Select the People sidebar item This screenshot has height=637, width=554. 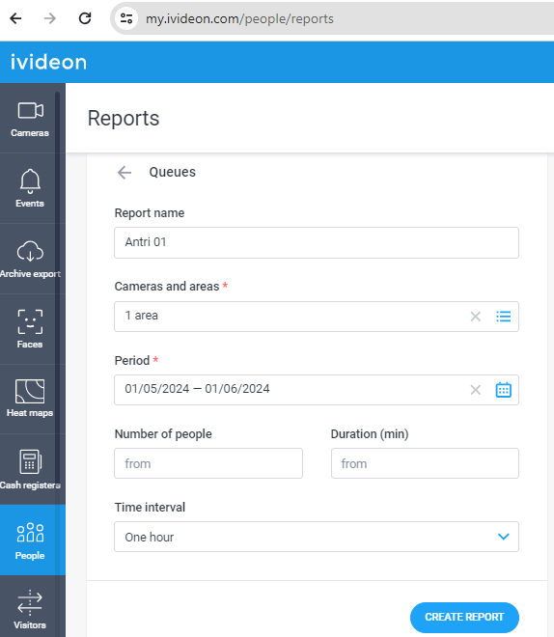coord(30,540)
